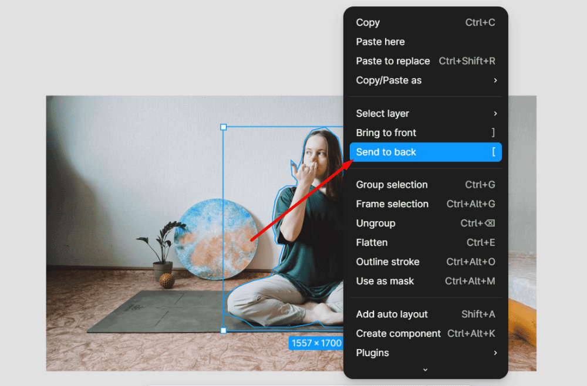Expand the Copy/Paste as submenu
This screenshot has width=587, height=386.
[x=425, y=80]
